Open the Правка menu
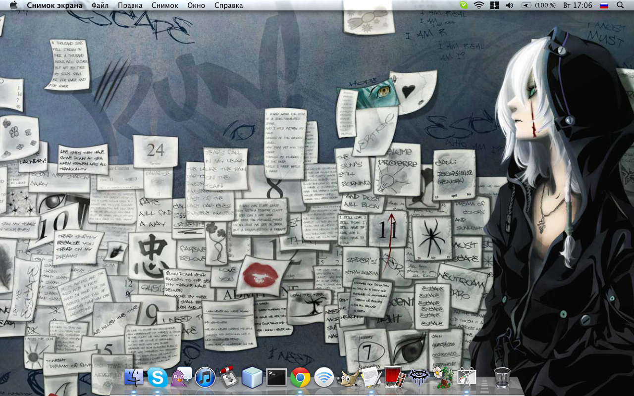This screenshot has width=634, height=396. click(130, 5)
